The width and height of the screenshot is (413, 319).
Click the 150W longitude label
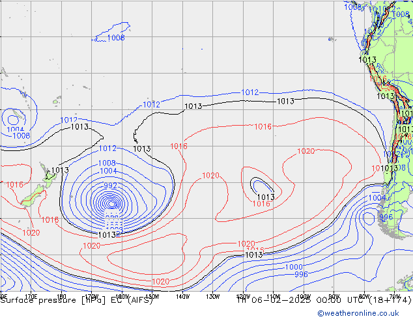click(152, 297)
